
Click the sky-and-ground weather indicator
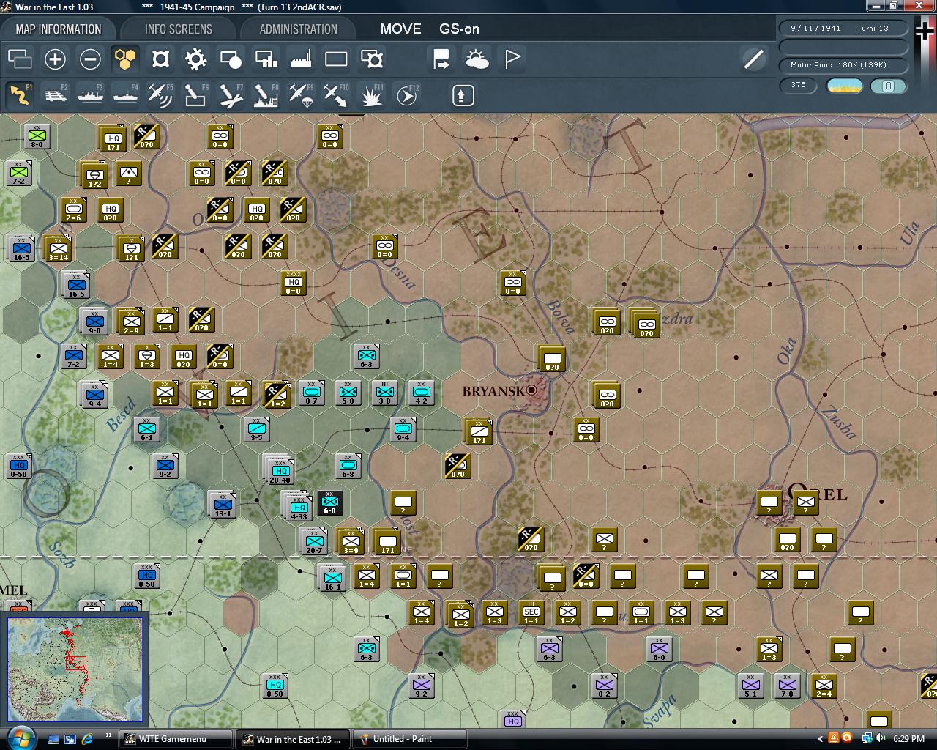pos(844,86)
